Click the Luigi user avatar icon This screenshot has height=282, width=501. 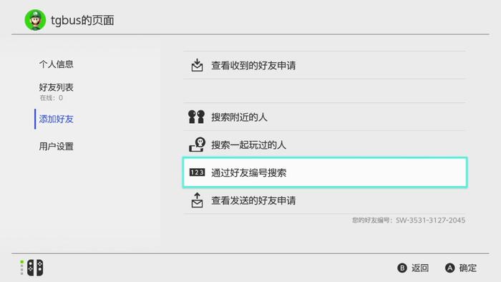click(x=35, y=20)
